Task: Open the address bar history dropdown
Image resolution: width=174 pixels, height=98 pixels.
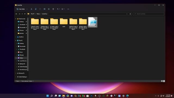Action: 127,14
